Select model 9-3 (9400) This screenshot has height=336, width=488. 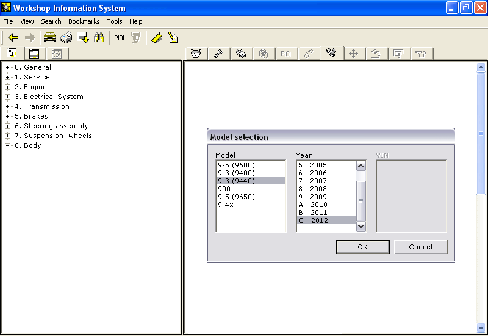click(251, 173)
